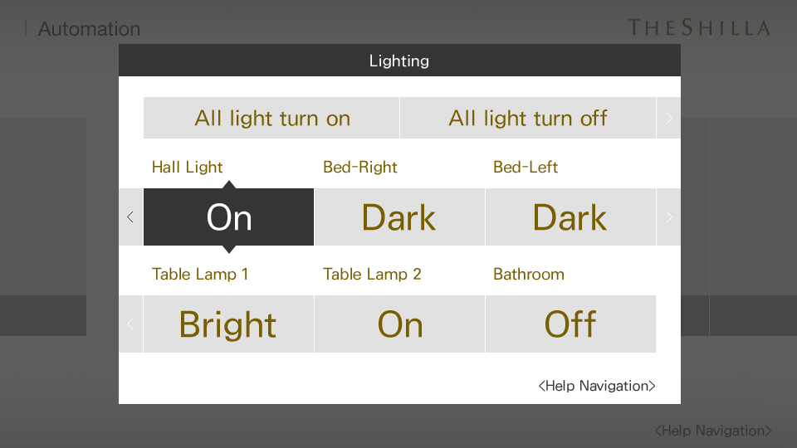
Task: Click the Automation page heading
Action: pos(89,29)
